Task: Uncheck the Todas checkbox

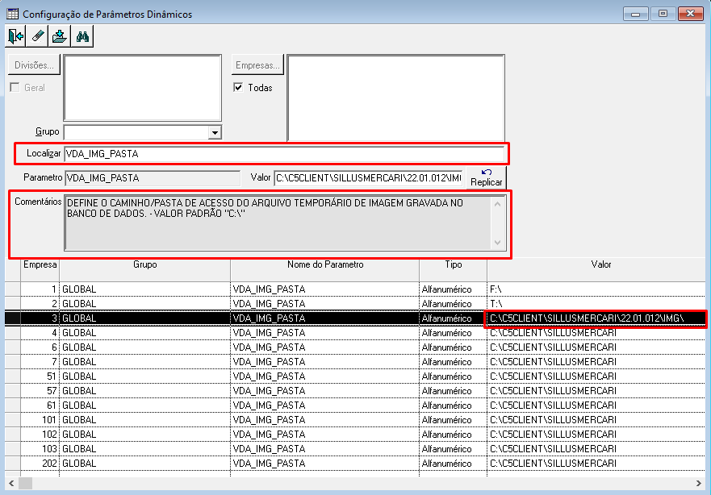Action: [238, 87]
